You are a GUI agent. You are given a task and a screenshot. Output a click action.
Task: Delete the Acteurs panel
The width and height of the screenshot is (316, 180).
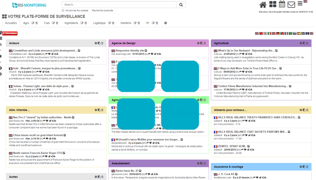tap(102, 43)
